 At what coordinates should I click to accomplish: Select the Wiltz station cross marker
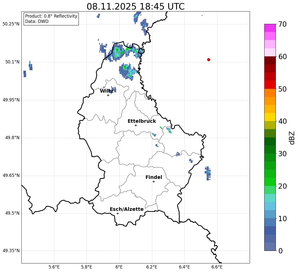click(x=108, y=95)
